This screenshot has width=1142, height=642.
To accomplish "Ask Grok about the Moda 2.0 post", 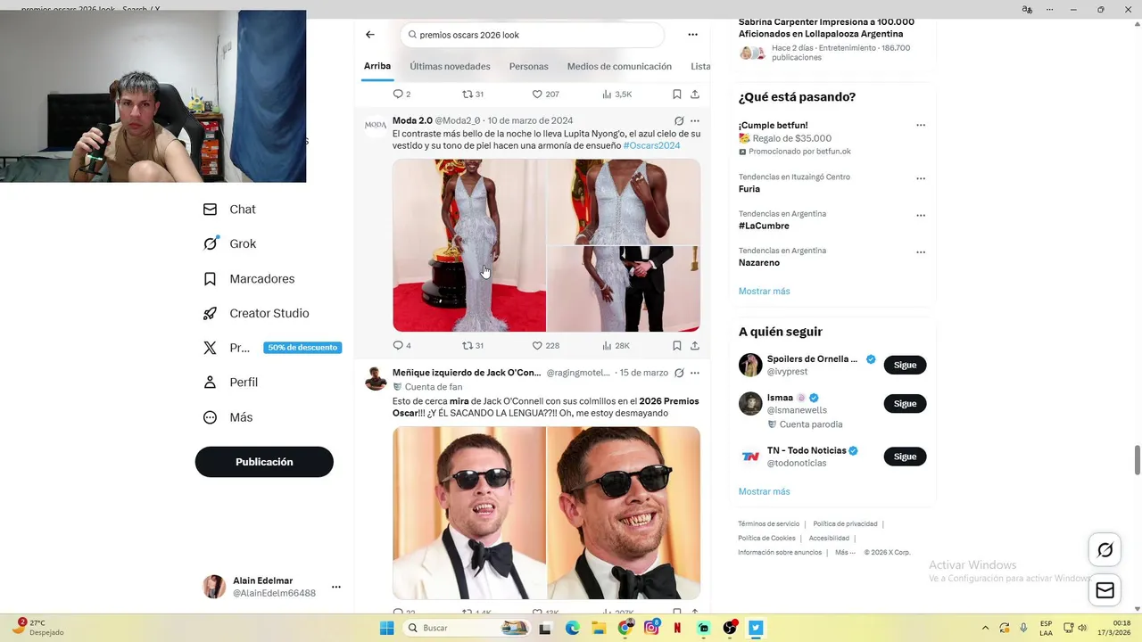I will [x=679, y=120].
